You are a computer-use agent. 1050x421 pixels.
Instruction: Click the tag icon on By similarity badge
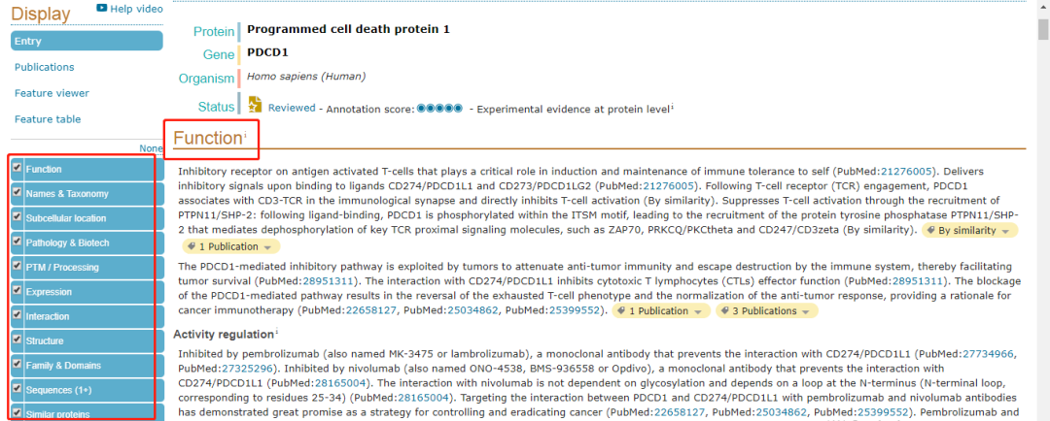931,231
